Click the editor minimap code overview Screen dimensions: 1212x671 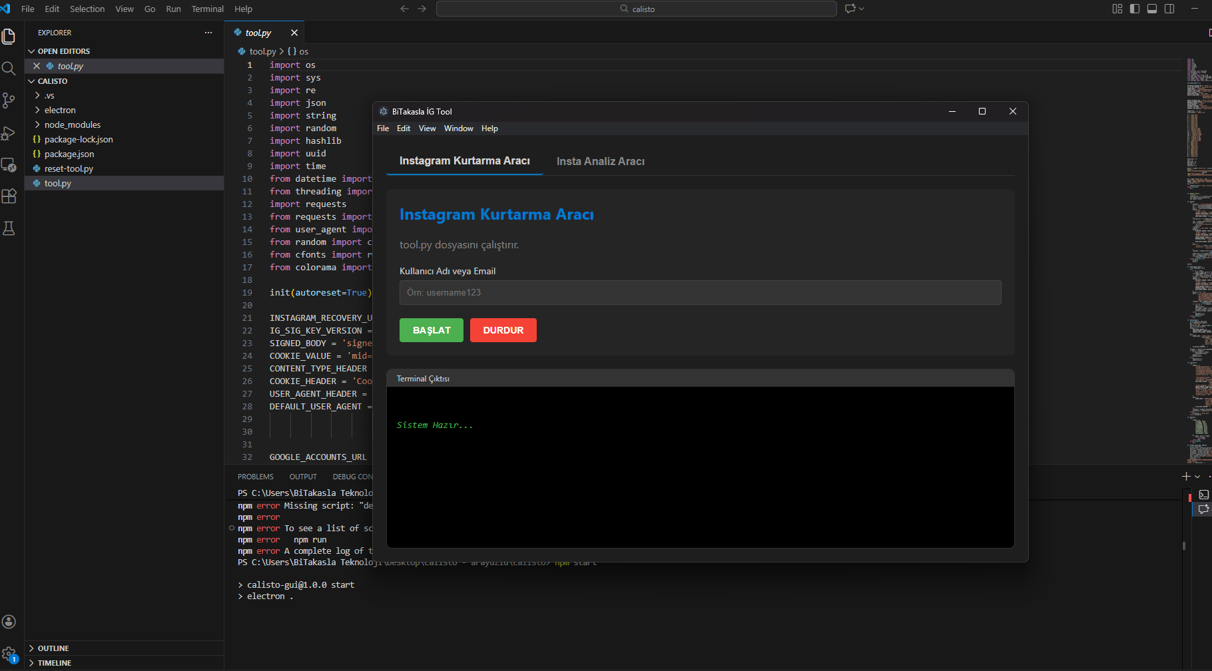(1199, 260)
